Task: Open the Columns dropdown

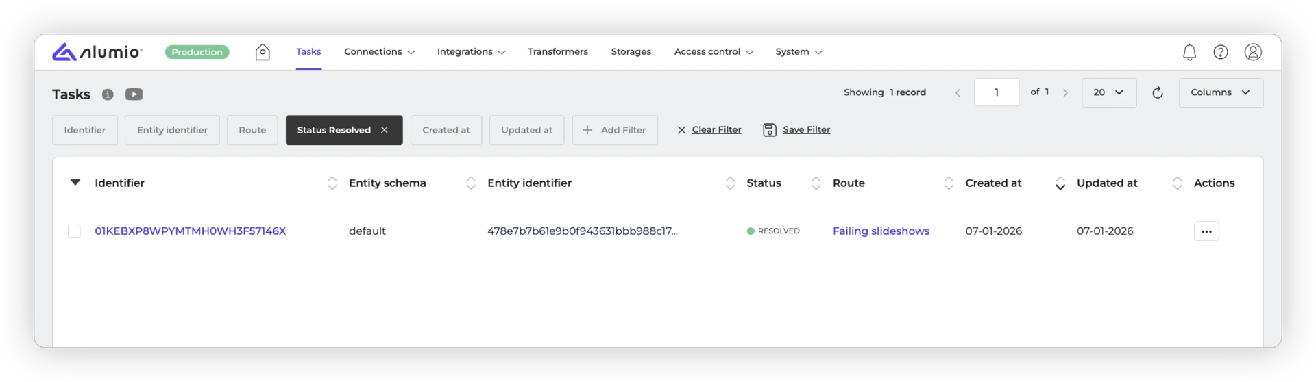Action: (x=1220, y=92)
